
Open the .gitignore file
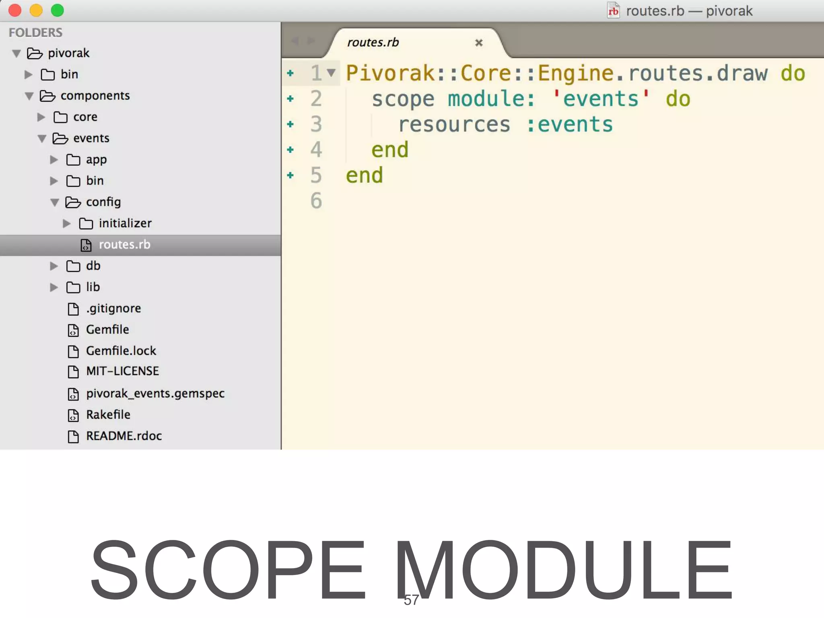point(113,309)
